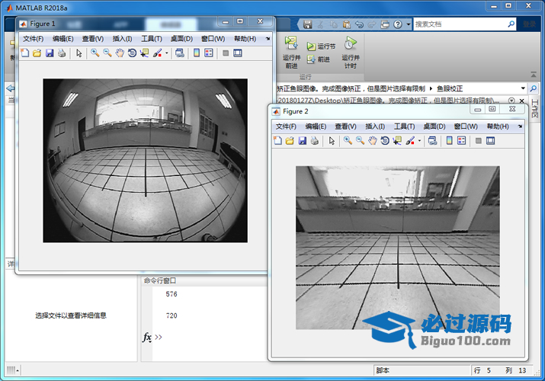Open the current folder path dropdown arrow
Viewport: 545px width, 381px height.
click(523, 88)
